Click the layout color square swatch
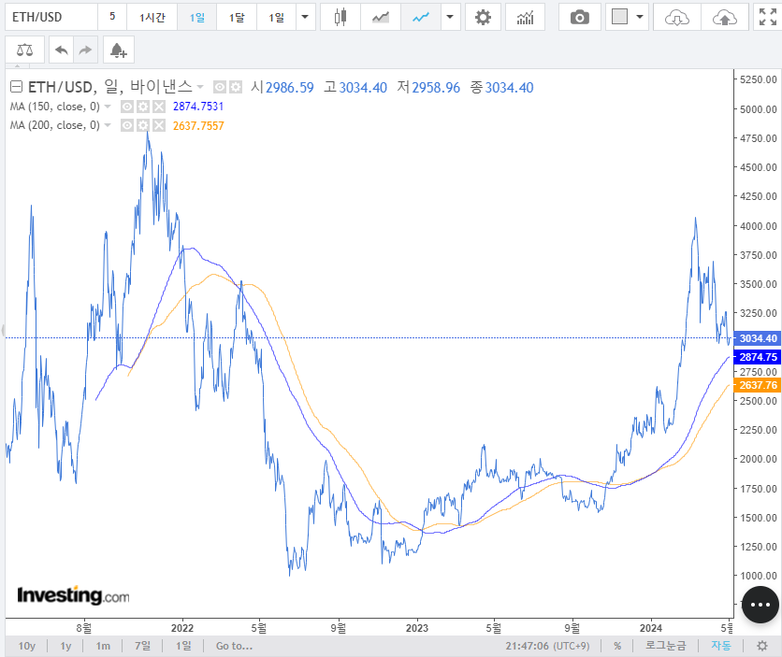This screenshot has height=657, width=782. coord(619,17)
